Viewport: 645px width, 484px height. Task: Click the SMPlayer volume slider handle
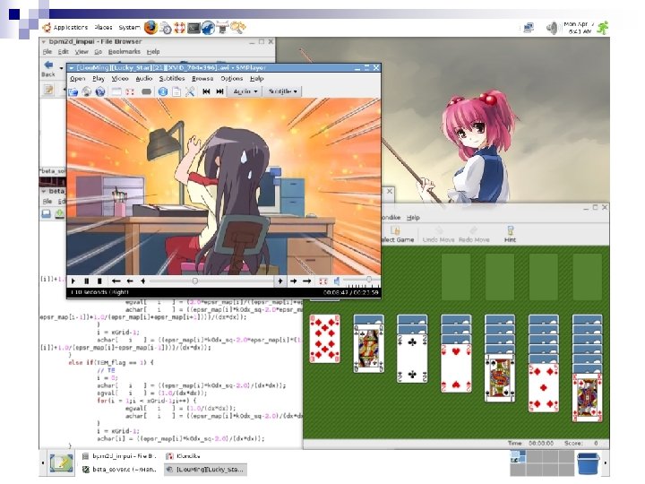point(369,280)
